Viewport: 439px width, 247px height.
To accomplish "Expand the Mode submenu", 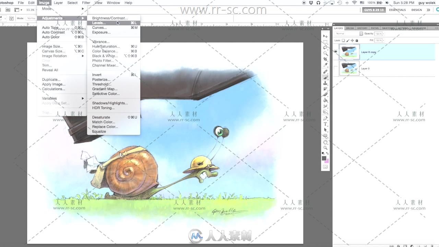I will click(x=62, y=9).
